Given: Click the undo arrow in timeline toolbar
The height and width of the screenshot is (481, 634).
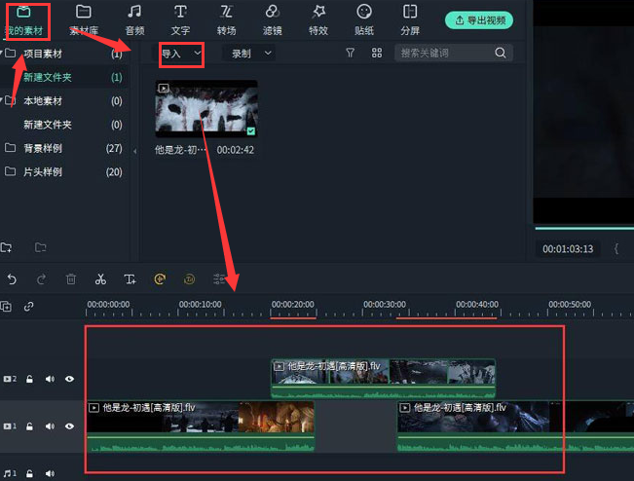Looking at the screenshot, I should (x=12, y=279).
